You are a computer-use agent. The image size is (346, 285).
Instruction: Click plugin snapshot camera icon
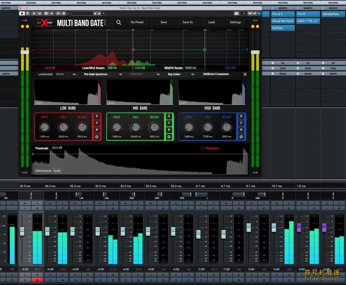(x=236, y=13)
